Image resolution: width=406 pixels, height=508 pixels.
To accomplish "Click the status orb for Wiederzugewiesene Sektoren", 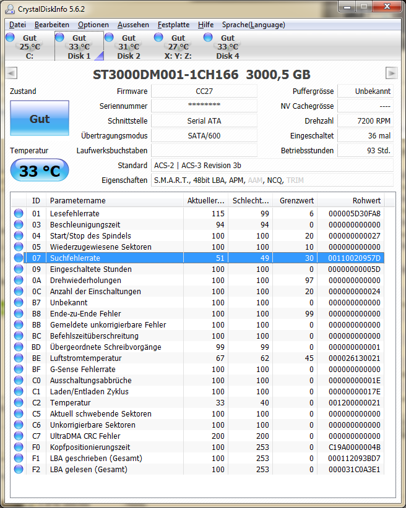I will coord(19,247).
